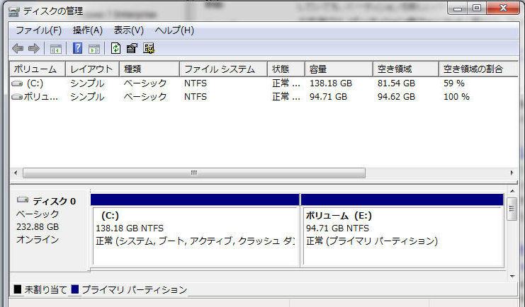The image size is (525, 307).
Task: Click the 100 % free ratio cell
Action: pyautogui.click(x=456, y=97)
